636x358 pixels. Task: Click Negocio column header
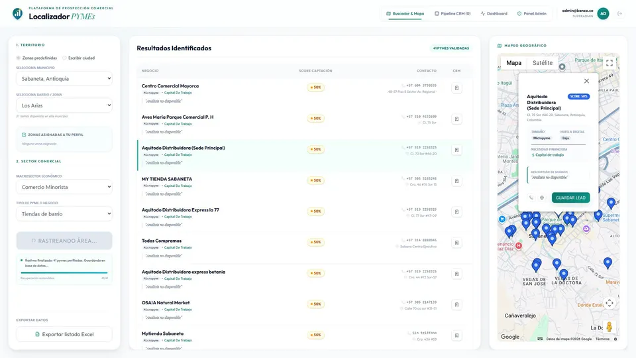point(150,71)
